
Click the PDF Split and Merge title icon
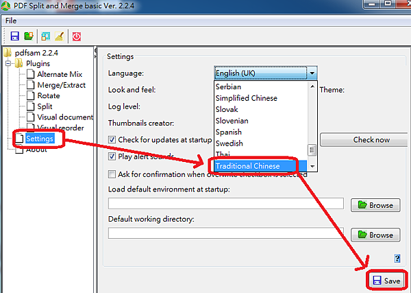coord(5,5)
